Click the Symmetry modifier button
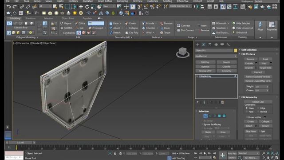Screen dimensions: 284x160 [x=226, y=71]
